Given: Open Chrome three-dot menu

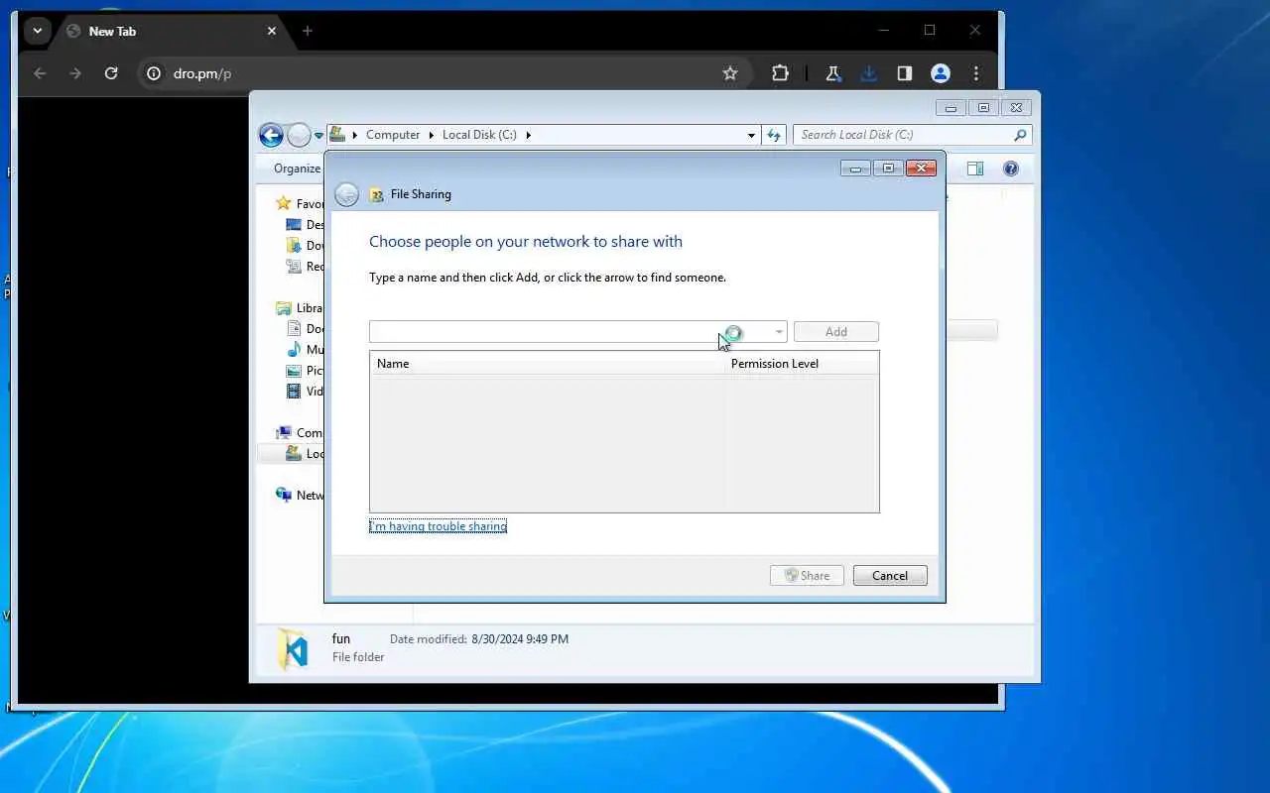Looking at the screenshot, I should [x=976, y=73].
